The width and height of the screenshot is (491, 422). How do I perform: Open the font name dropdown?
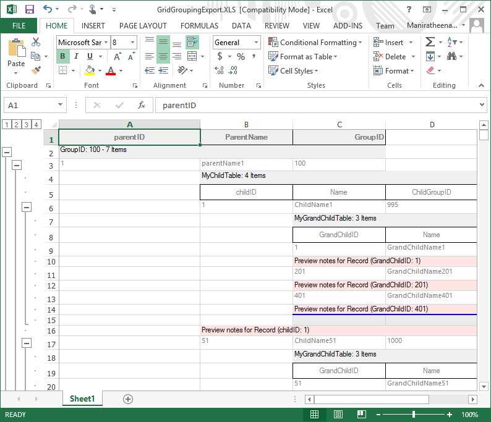click(106, 42)
